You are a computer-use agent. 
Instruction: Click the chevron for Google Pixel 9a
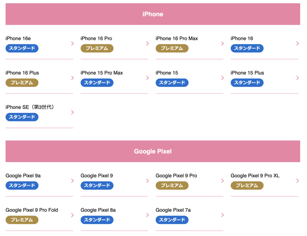point(73,181)
